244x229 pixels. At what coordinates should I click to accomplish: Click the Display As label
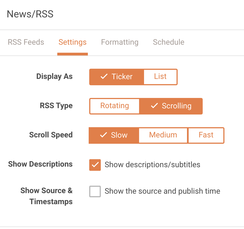54,76
